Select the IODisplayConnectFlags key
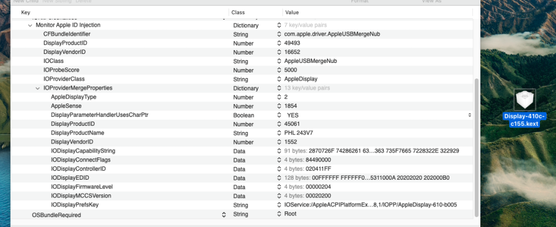This screenshot has width=556, height=227. 81,160
